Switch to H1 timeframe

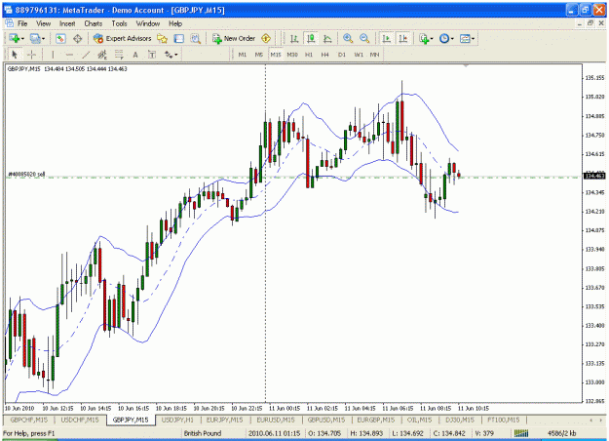click(x=309, y=55)
